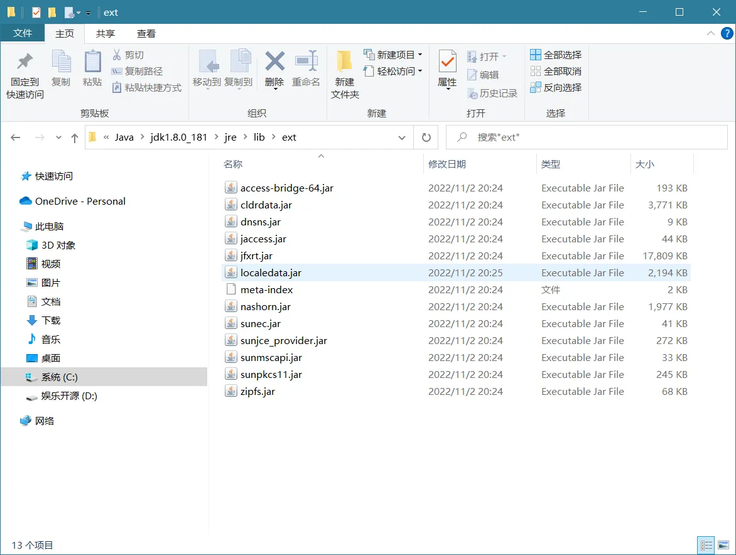Image resolution: width=736 pixels, height=555 pixels.
Task: Expand path chevron after jdk1.8.0_181
Action: coord(217,137)
